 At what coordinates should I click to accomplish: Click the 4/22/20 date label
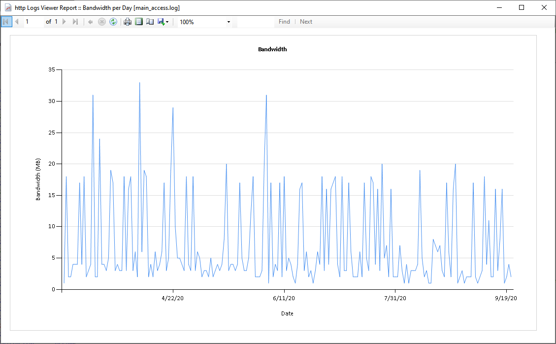click(173, 298)
